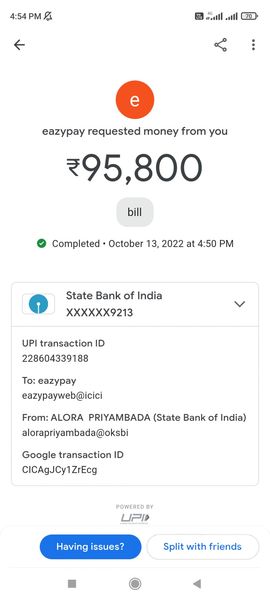Tap the UPI transaction ID number
270x600 pixels.
(55, 358)
